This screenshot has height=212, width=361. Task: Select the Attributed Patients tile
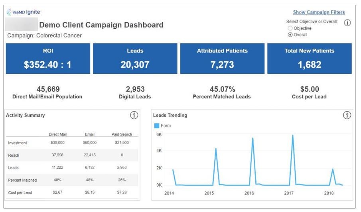coord(222,59)
